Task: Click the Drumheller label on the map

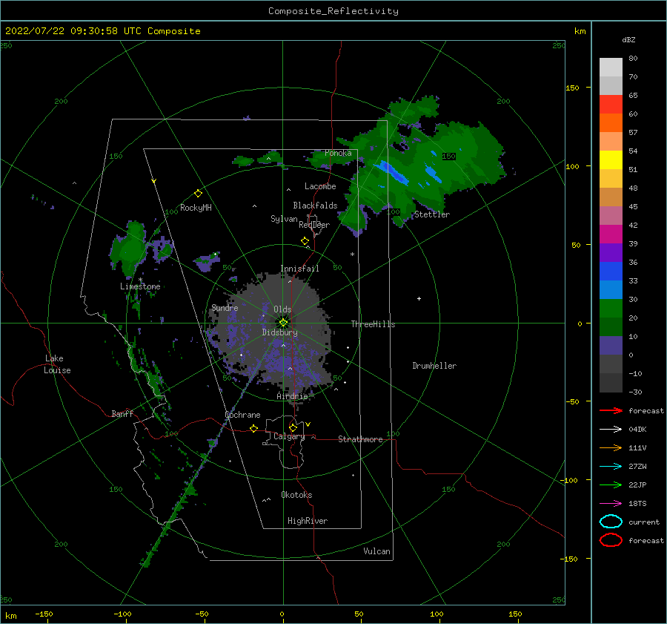Action: point(434,366)
